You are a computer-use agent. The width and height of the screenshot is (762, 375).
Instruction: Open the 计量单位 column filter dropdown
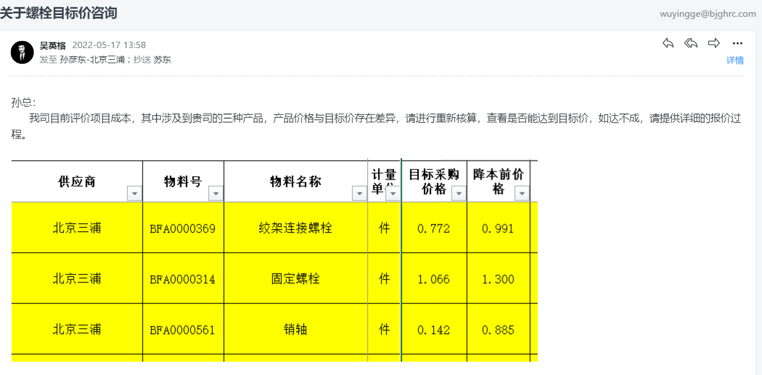pos(393,194)
